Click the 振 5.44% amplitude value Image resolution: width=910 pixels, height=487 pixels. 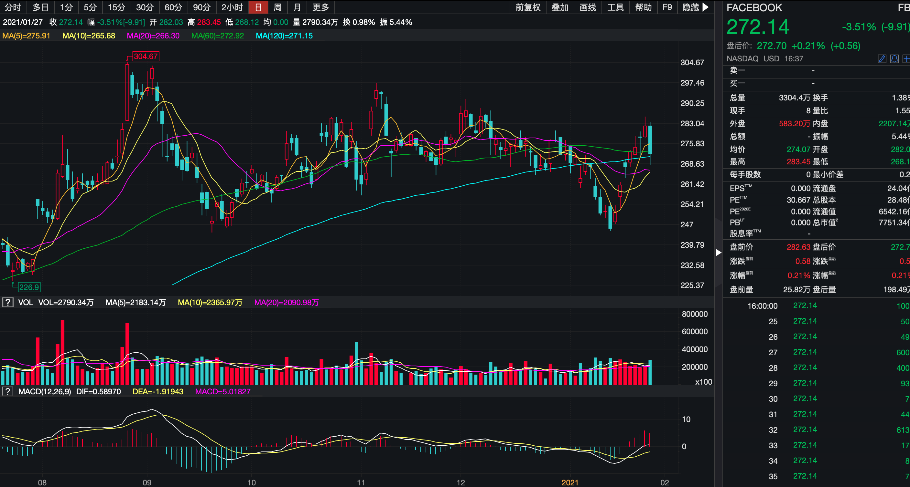point(396,22)
